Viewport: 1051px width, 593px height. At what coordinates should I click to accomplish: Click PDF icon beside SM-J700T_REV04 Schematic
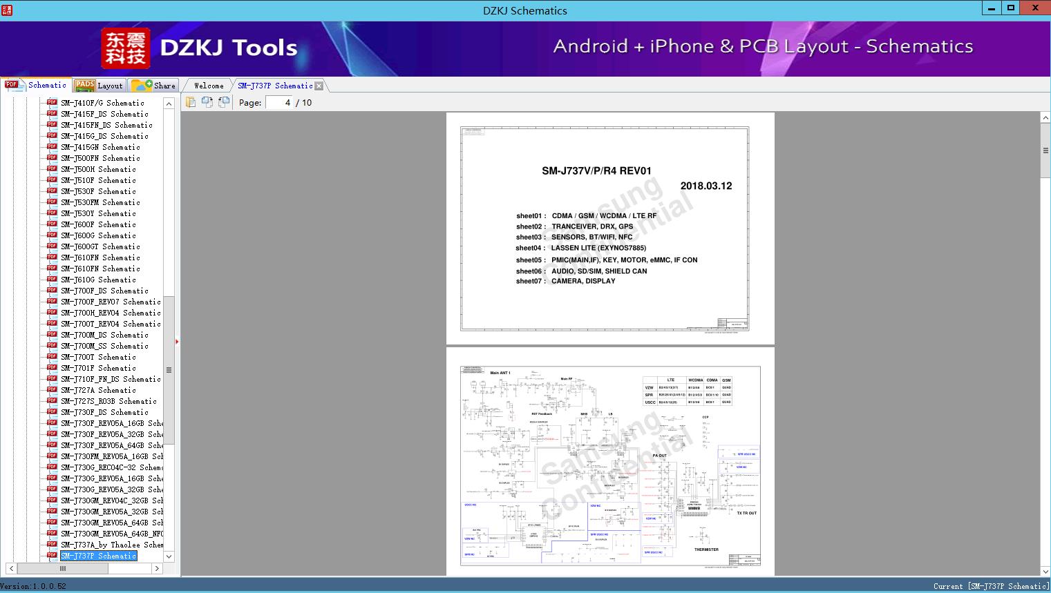pos(52,323)
